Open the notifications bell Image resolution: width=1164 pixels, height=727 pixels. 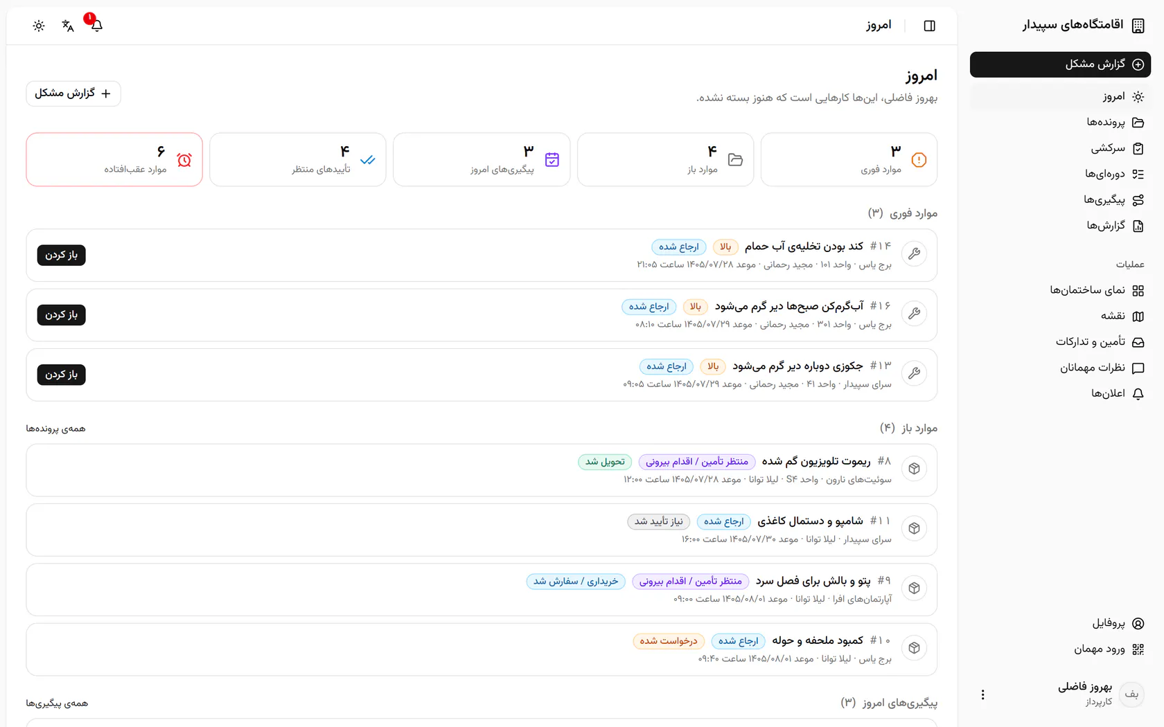97,26
